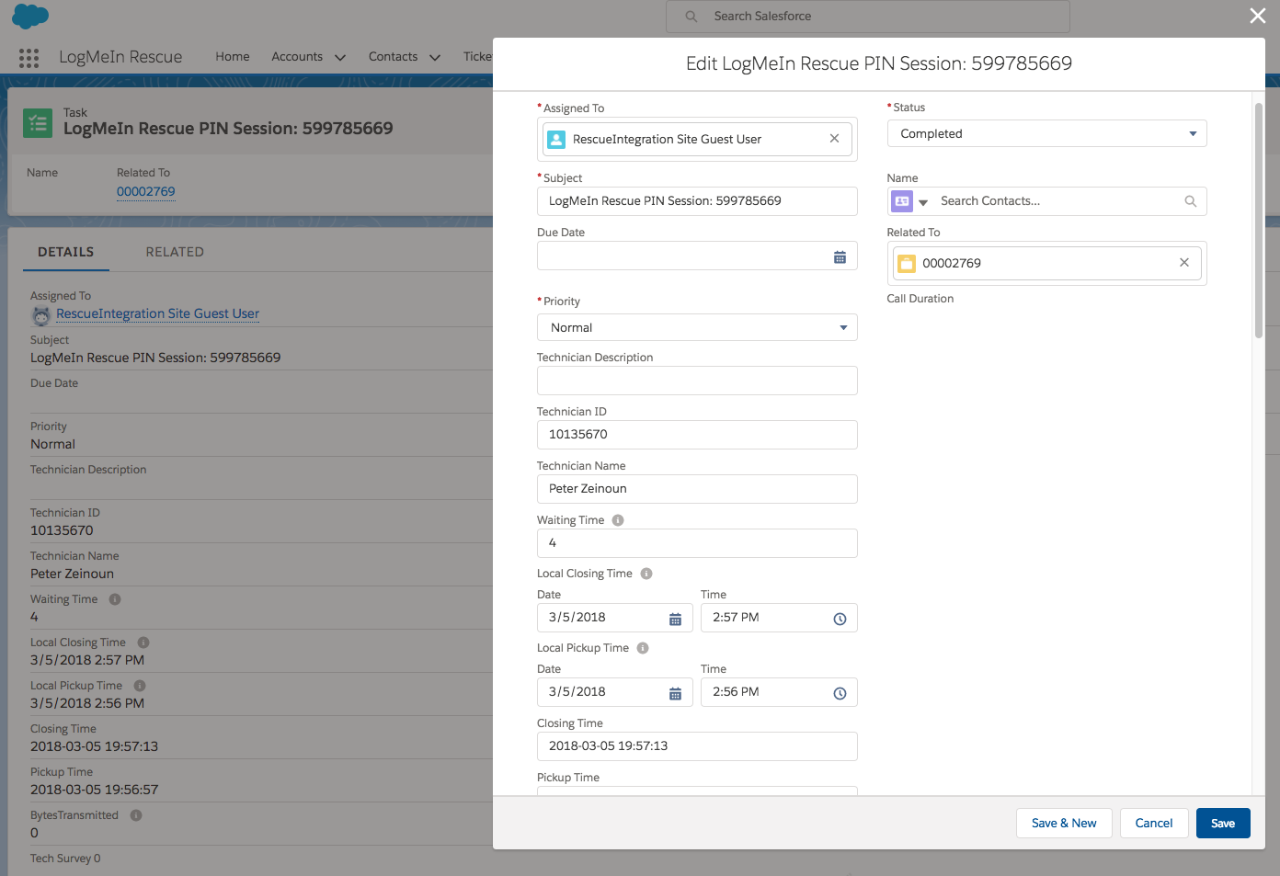Open Local Closing Time date calendar icon
This screenshot has width=1280, height=876.
tap(675, 620)
